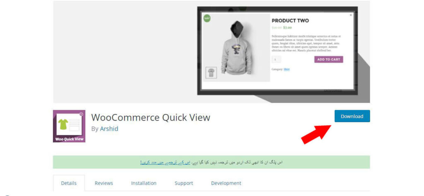Go to the Support tab
424x196 pixels.
point(184,183)
